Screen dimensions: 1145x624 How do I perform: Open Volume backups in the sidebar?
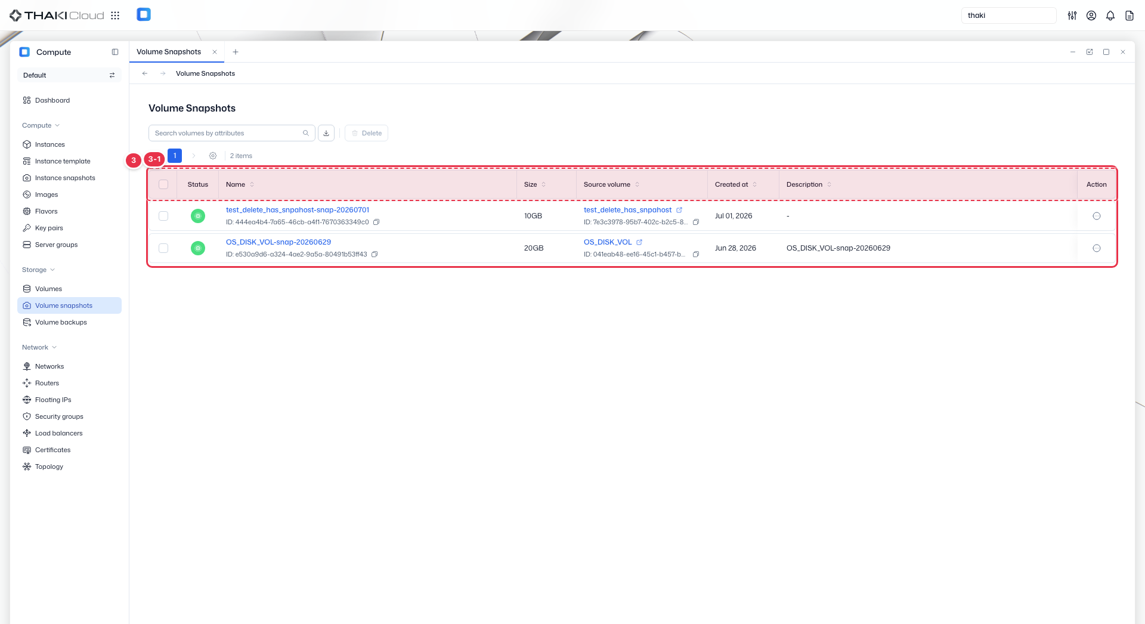[x=69, y=322]
